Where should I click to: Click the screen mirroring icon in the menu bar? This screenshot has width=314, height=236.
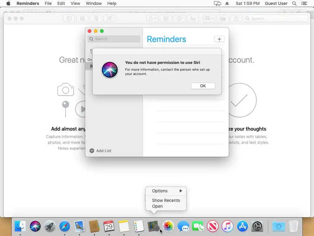click(217, 3)
